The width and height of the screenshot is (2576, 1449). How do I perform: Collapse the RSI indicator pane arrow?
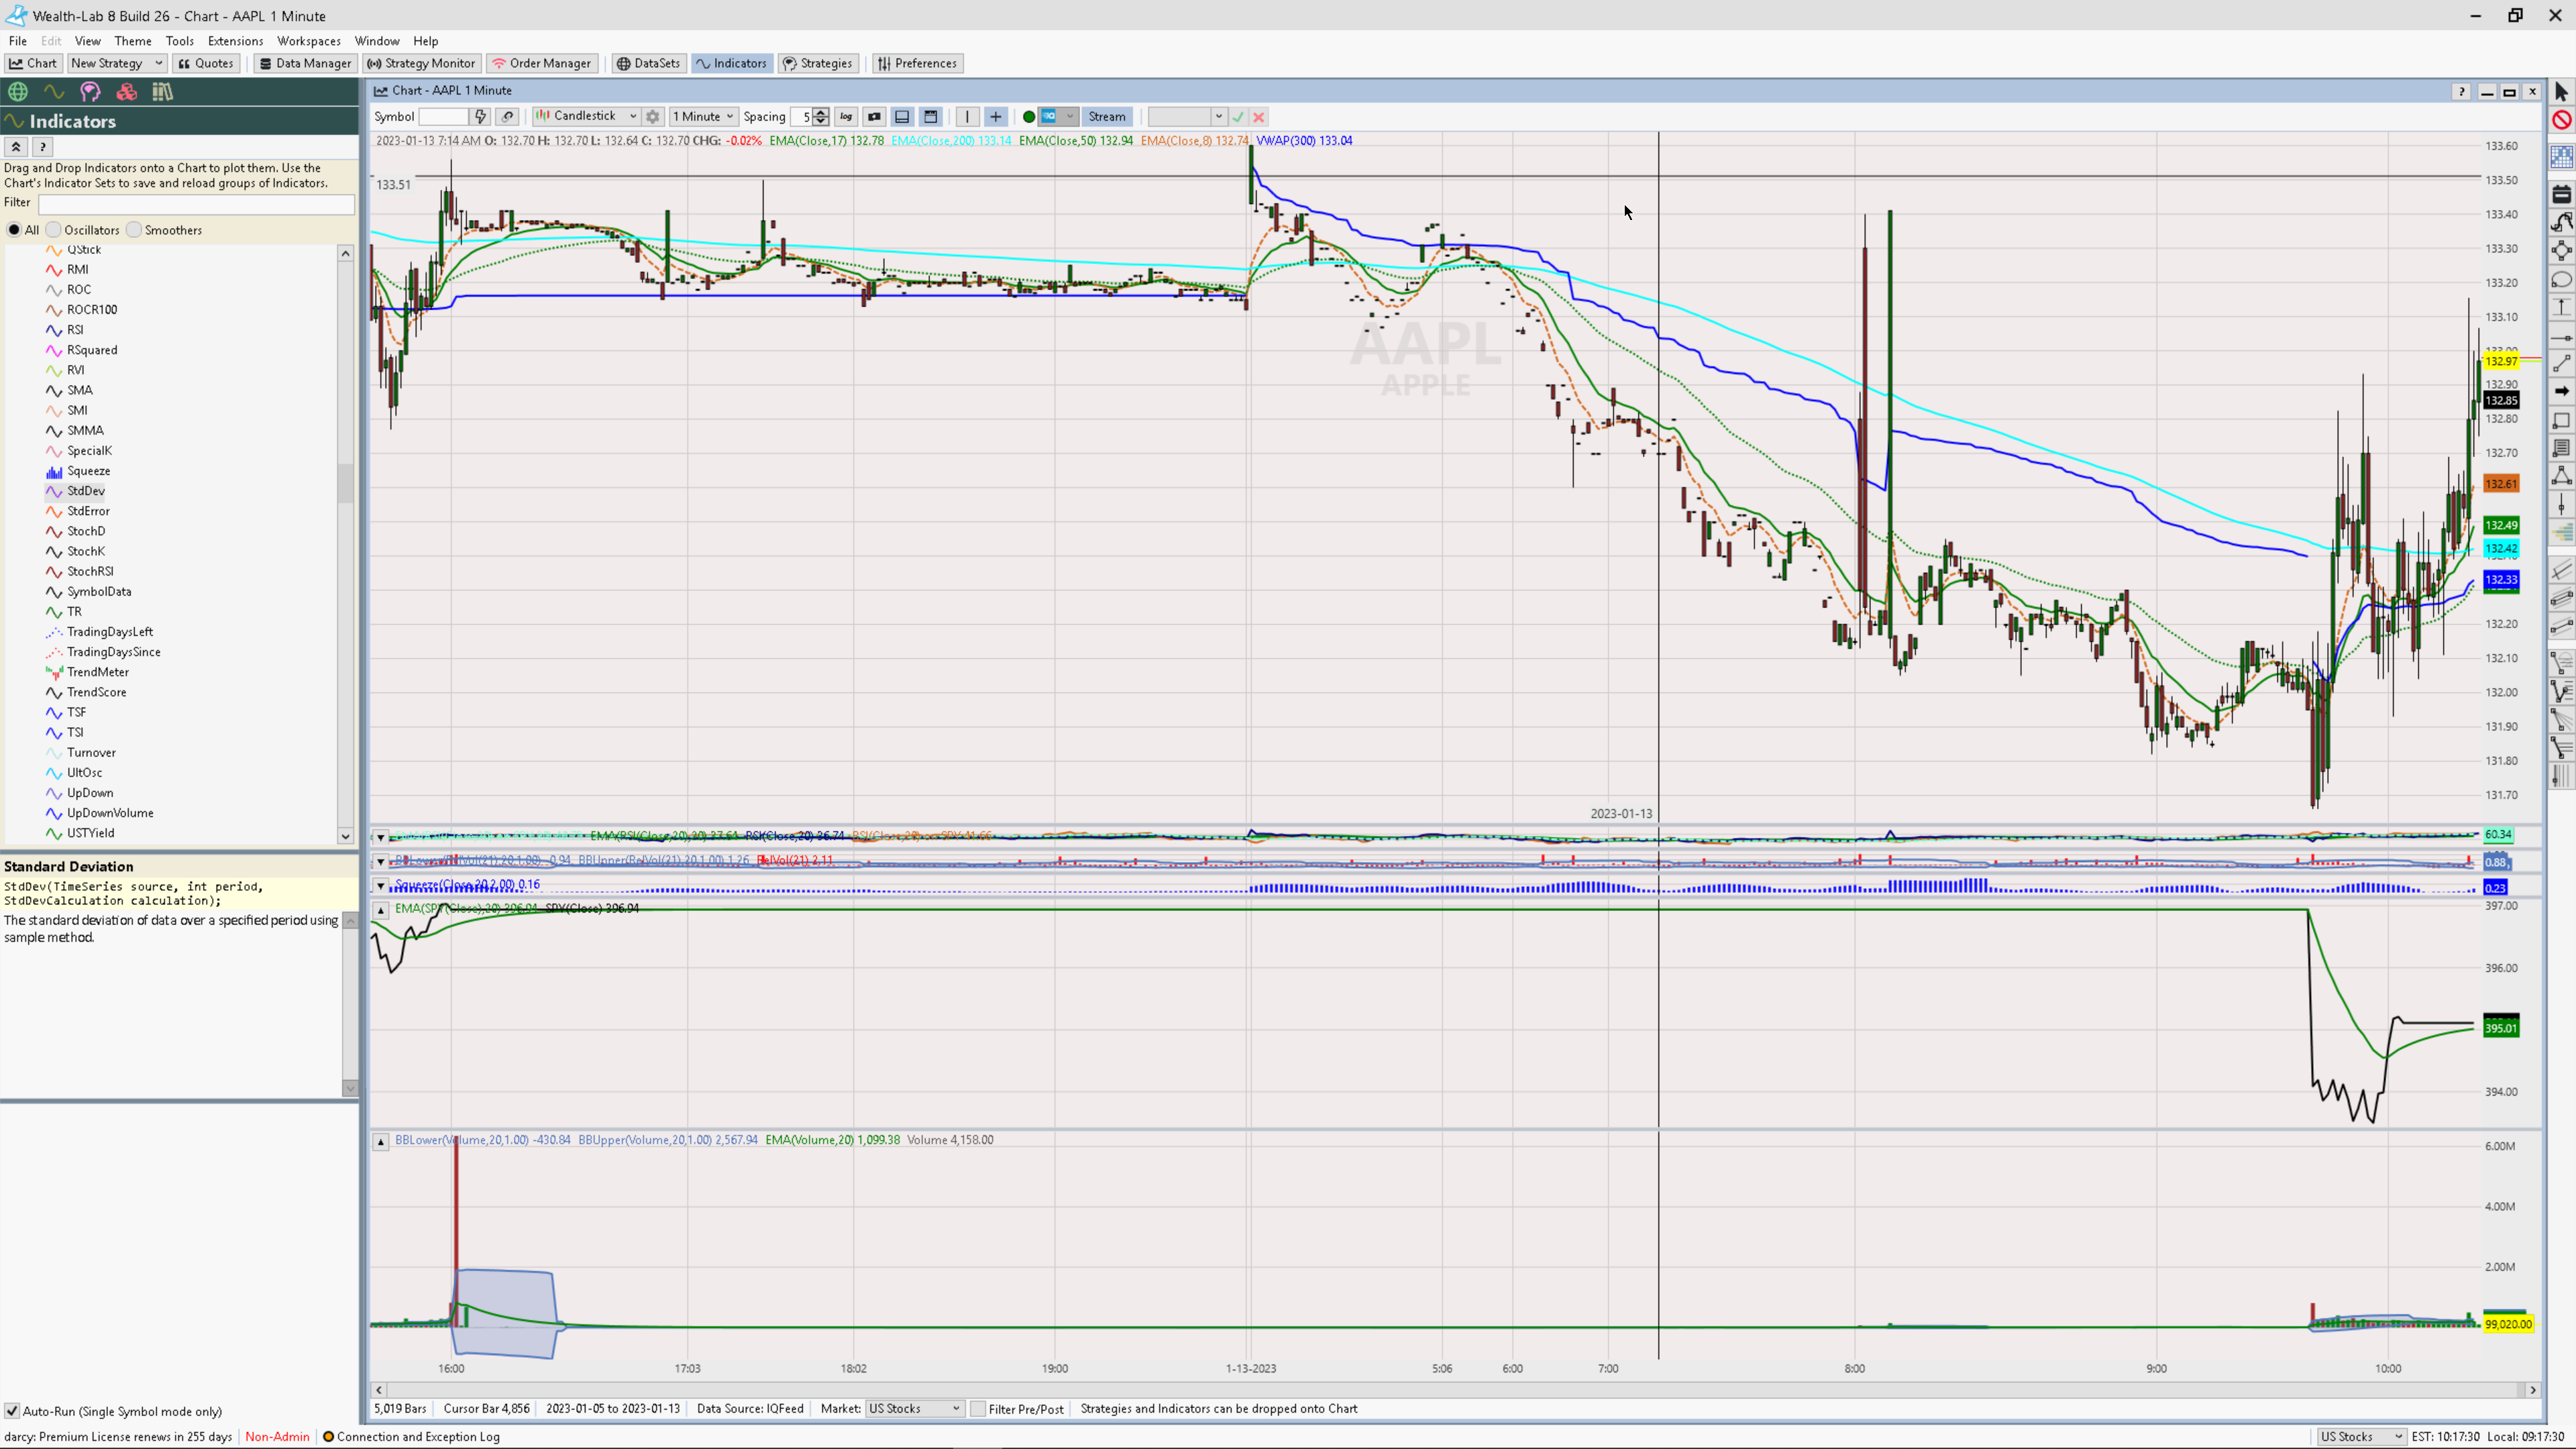pyautogui.click(x=380, y=837)
